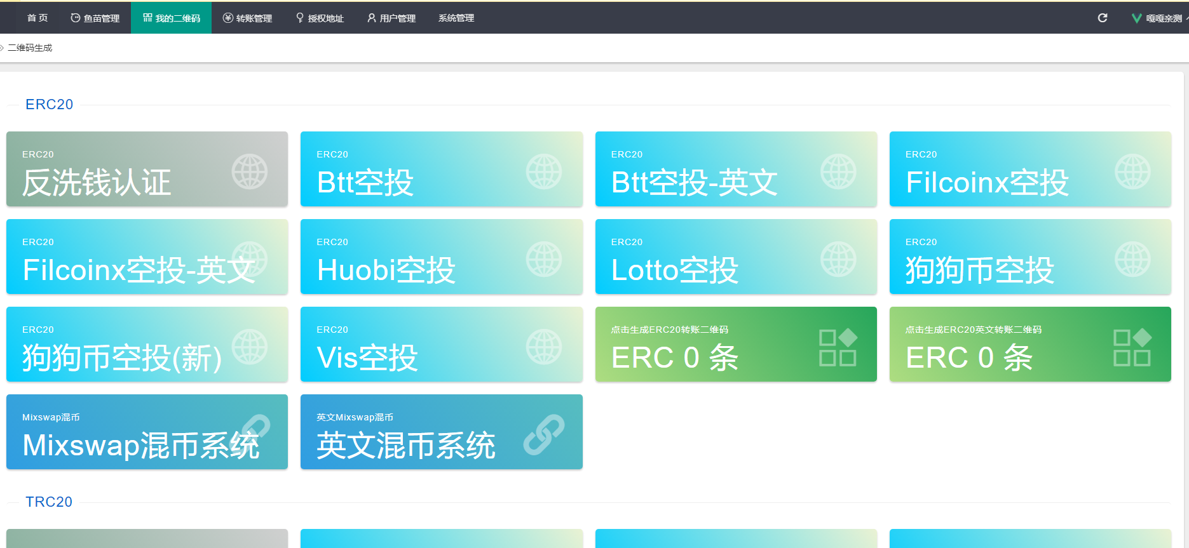The width and height of the screenshot is (1189, 548).
Task: Click the 英文Mixswap混币 small label
Action: 355,417
